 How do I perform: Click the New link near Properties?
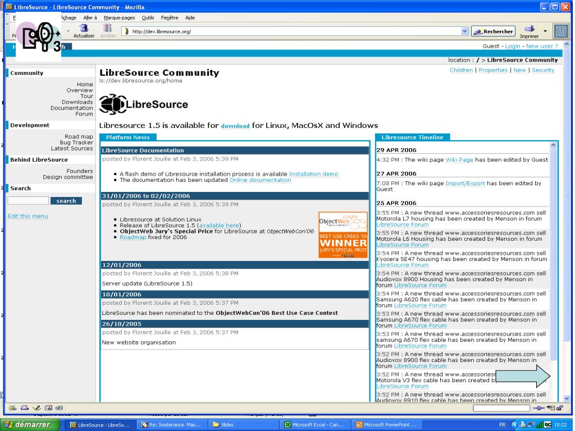click(x=519, y=70)
